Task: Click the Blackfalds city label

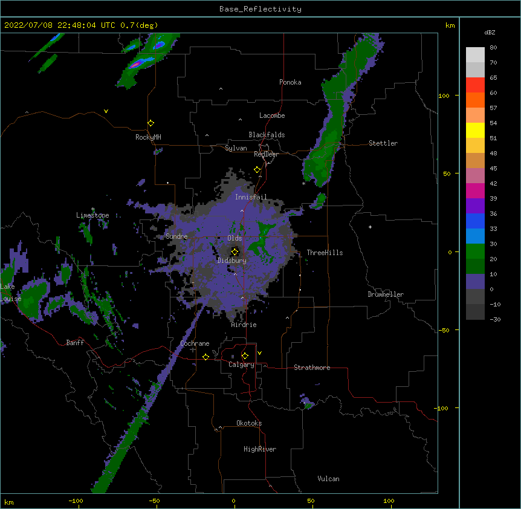Action: 267,135
